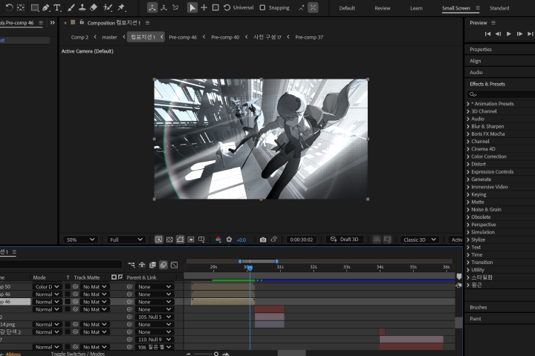Switch to the Standard workspace
The image size is (535, 356).
(x=499, y=8)
